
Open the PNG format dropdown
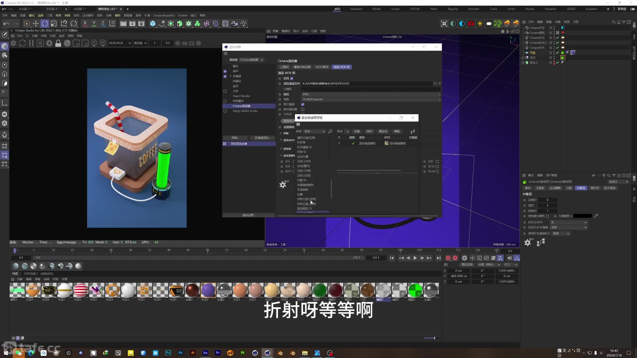pyautogui.click(x=371, y=94)
